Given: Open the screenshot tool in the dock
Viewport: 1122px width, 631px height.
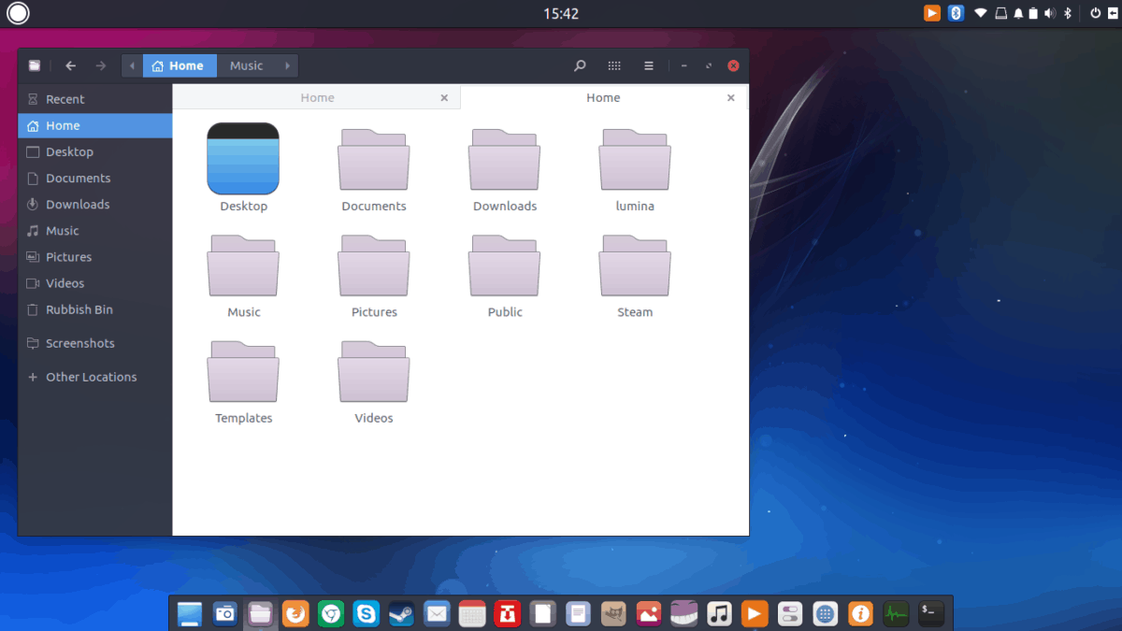Looking at the screenshot, I should click(224, 613).
